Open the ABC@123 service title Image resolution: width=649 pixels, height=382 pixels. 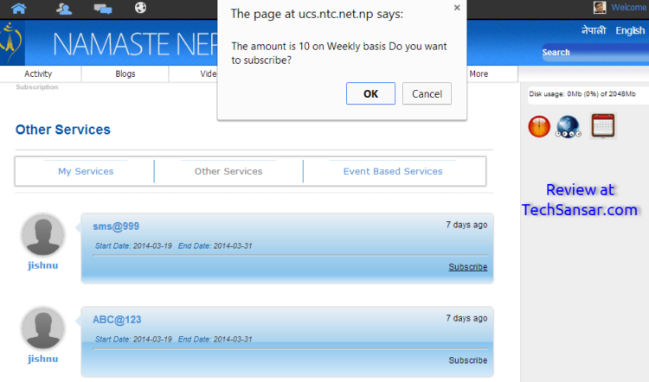click(117, 320)
